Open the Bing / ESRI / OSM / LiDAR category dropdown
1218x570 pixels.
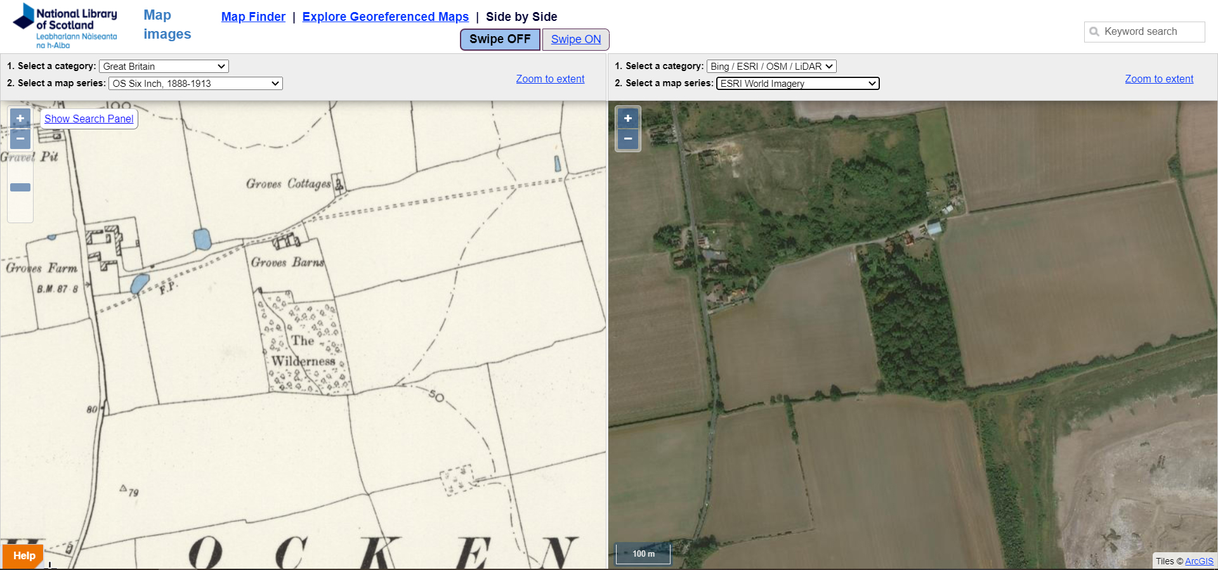771,66
